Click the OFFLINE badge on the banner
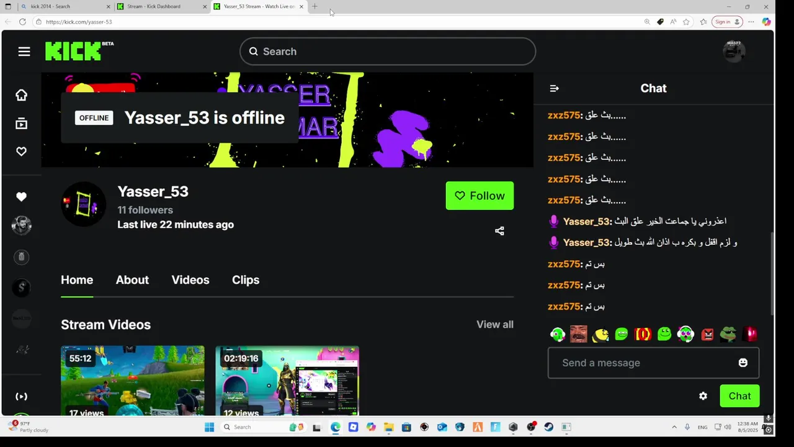The image size is (794, 447). tap(94, 118)
